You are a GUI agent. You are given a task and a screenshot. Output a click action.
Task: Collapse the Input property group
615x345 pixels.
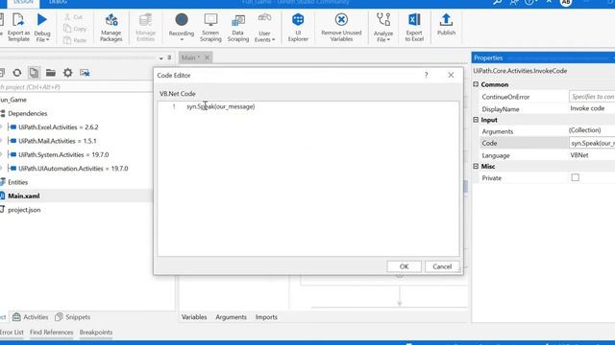tap(476, 120)
